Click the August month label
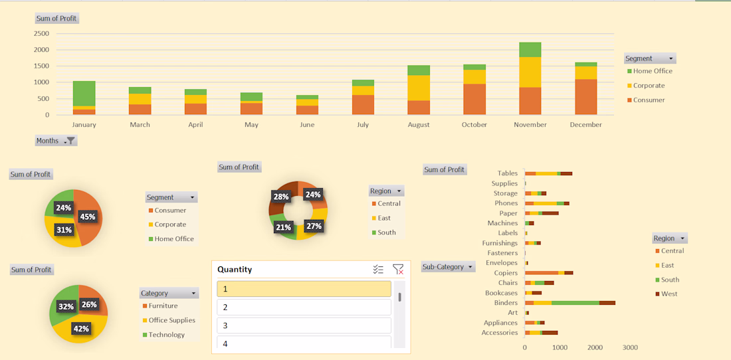Image resolution: width=731 pixels, height=360 pixels. pos(419,125)
